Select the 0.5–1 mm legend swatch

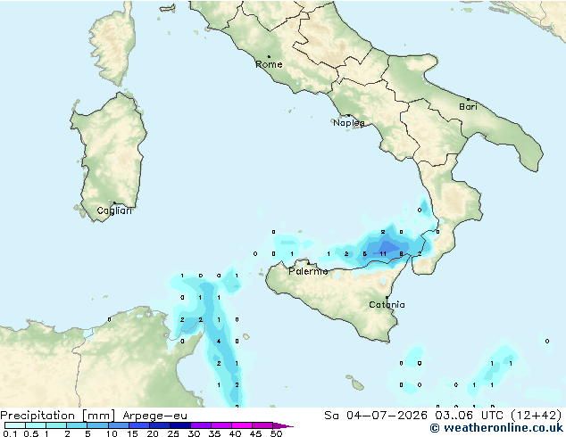(36, 425)
